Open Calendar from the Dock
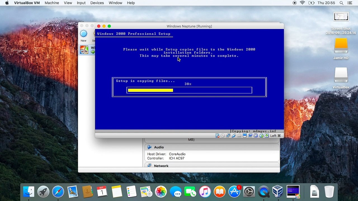 [102, 192]
